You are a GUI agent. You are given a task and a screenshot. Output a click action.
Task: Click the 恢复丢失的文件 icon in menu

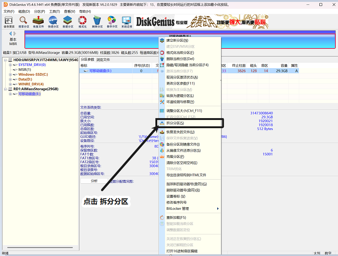pos(162,132)
